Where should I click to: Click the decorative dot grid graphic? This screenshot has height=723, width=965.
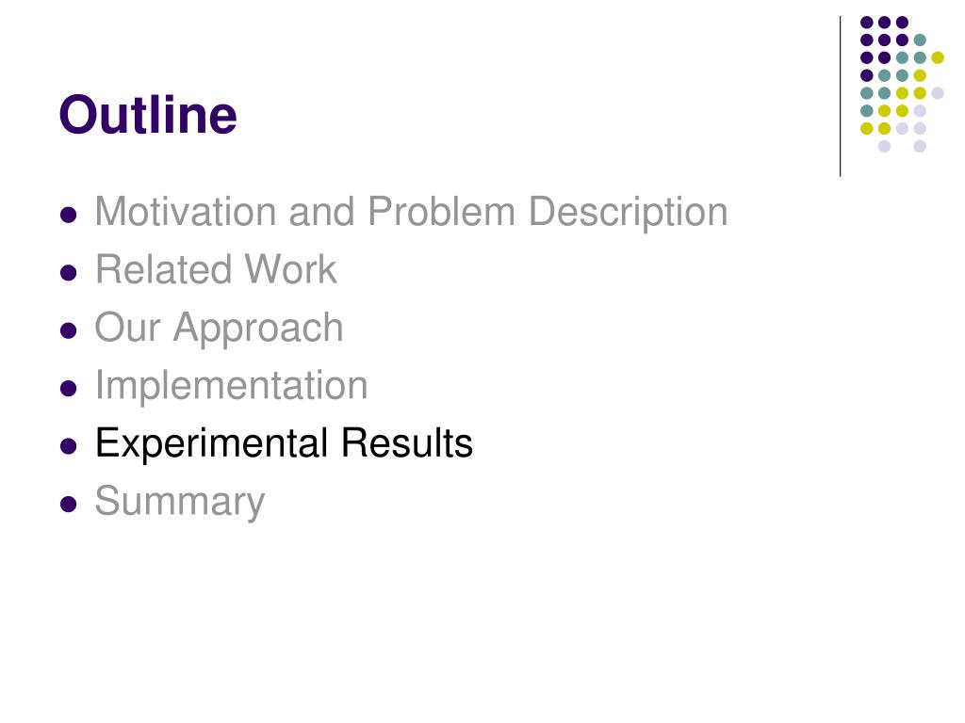coord(902,84)
